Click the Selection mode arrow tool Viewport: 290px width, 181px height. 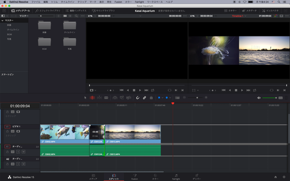(85, 98)
